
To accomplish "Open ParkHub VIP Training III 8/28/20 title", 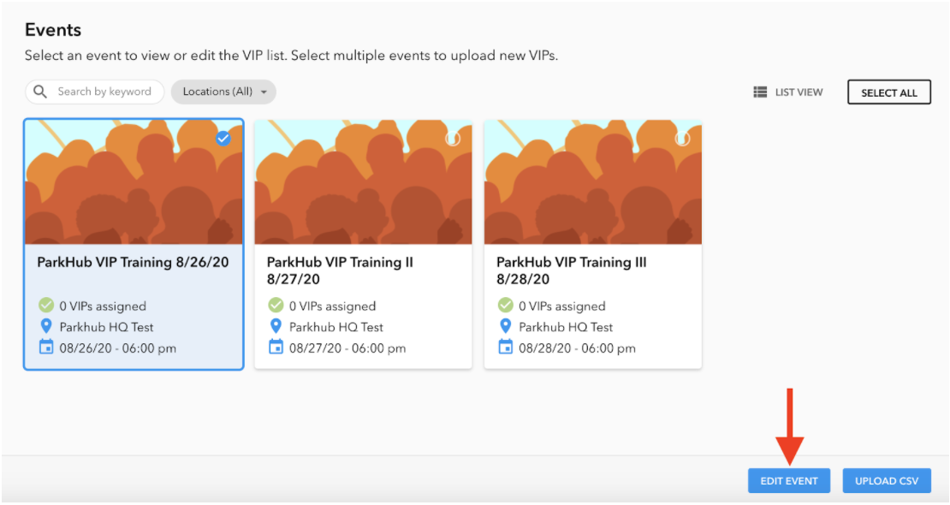I will pos(572,270).
